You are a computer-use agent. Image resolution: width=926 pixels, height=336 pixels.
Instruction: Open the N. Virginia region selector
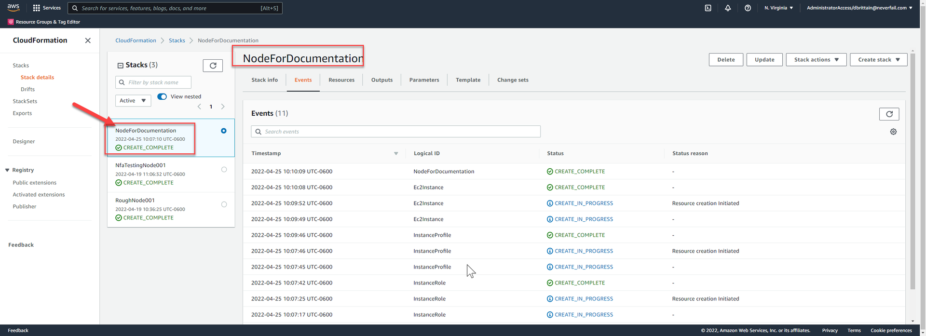point(778,8)
